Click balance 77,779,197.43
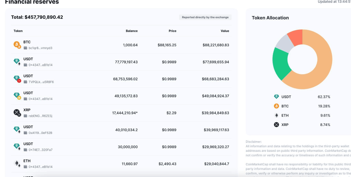This screenshot has height=177, width=351. click(x=126, y=62)
